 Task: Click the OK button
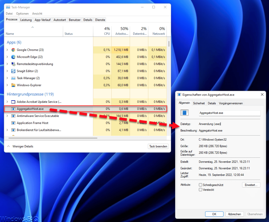click(x=214, y=214)
